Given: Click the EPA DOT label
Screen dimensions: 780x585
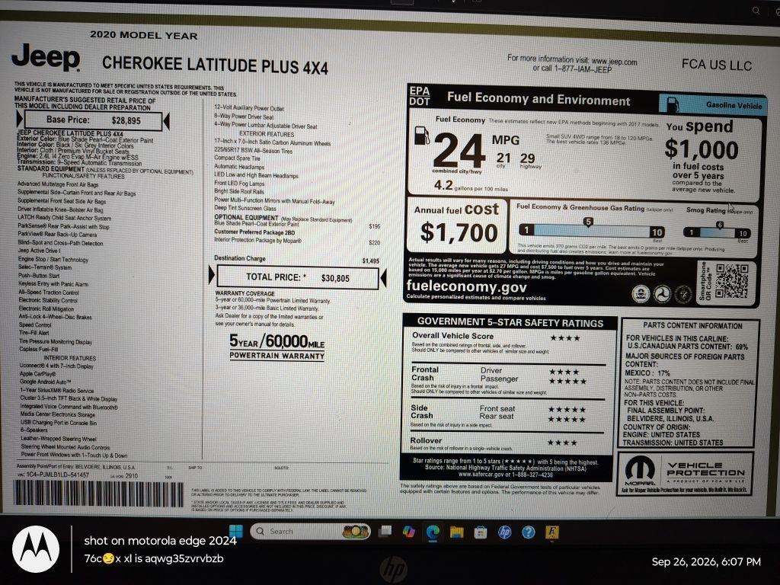Looking at the screenshot, I should [x=420, y=96].
